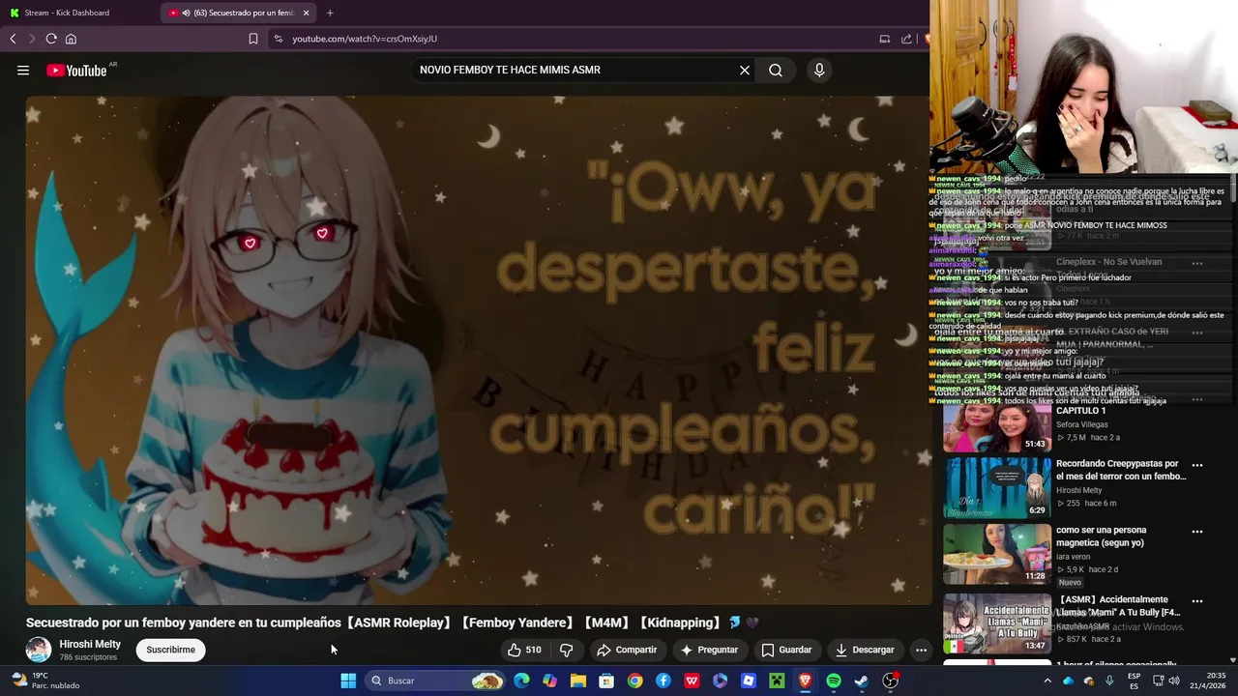This screenshot has height=696, width=1238.
Task: Open the weather widget 19°C
Action: [x=44, y=681]
